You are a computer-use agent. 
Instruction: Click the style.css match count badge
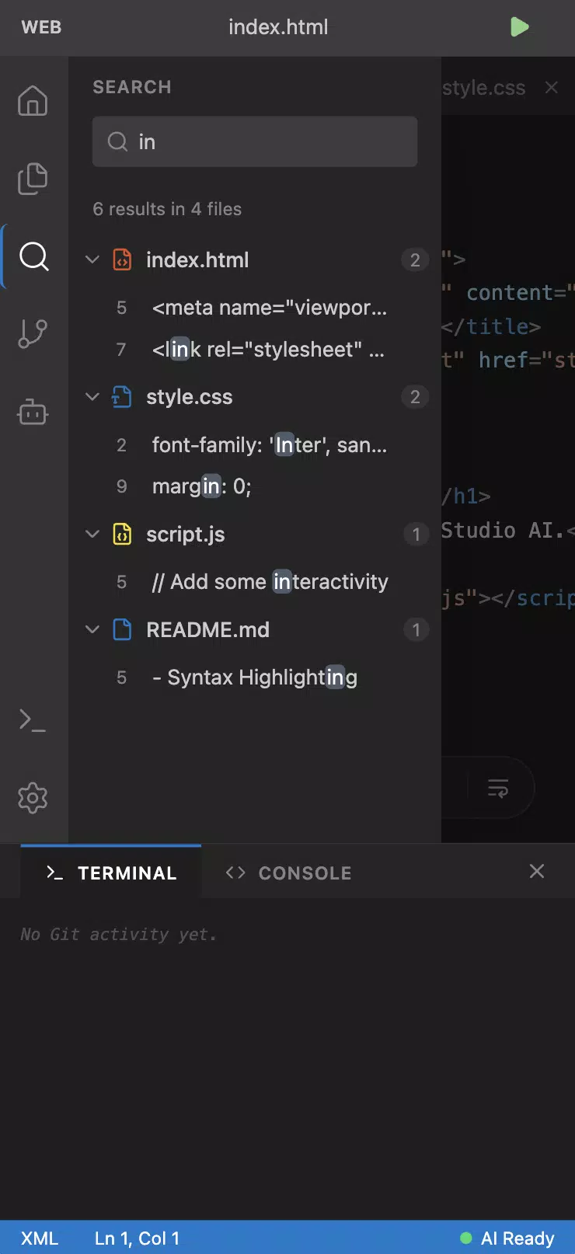(x=415, y=397)
